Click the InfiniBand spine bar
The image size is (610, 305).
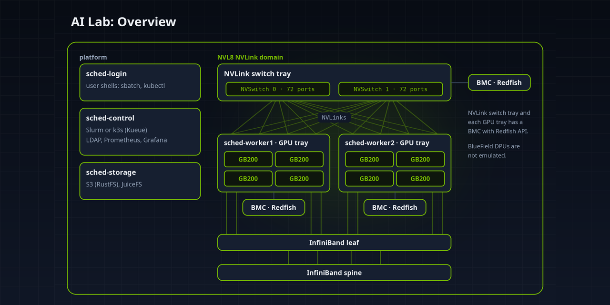click(x=334, y=273)
